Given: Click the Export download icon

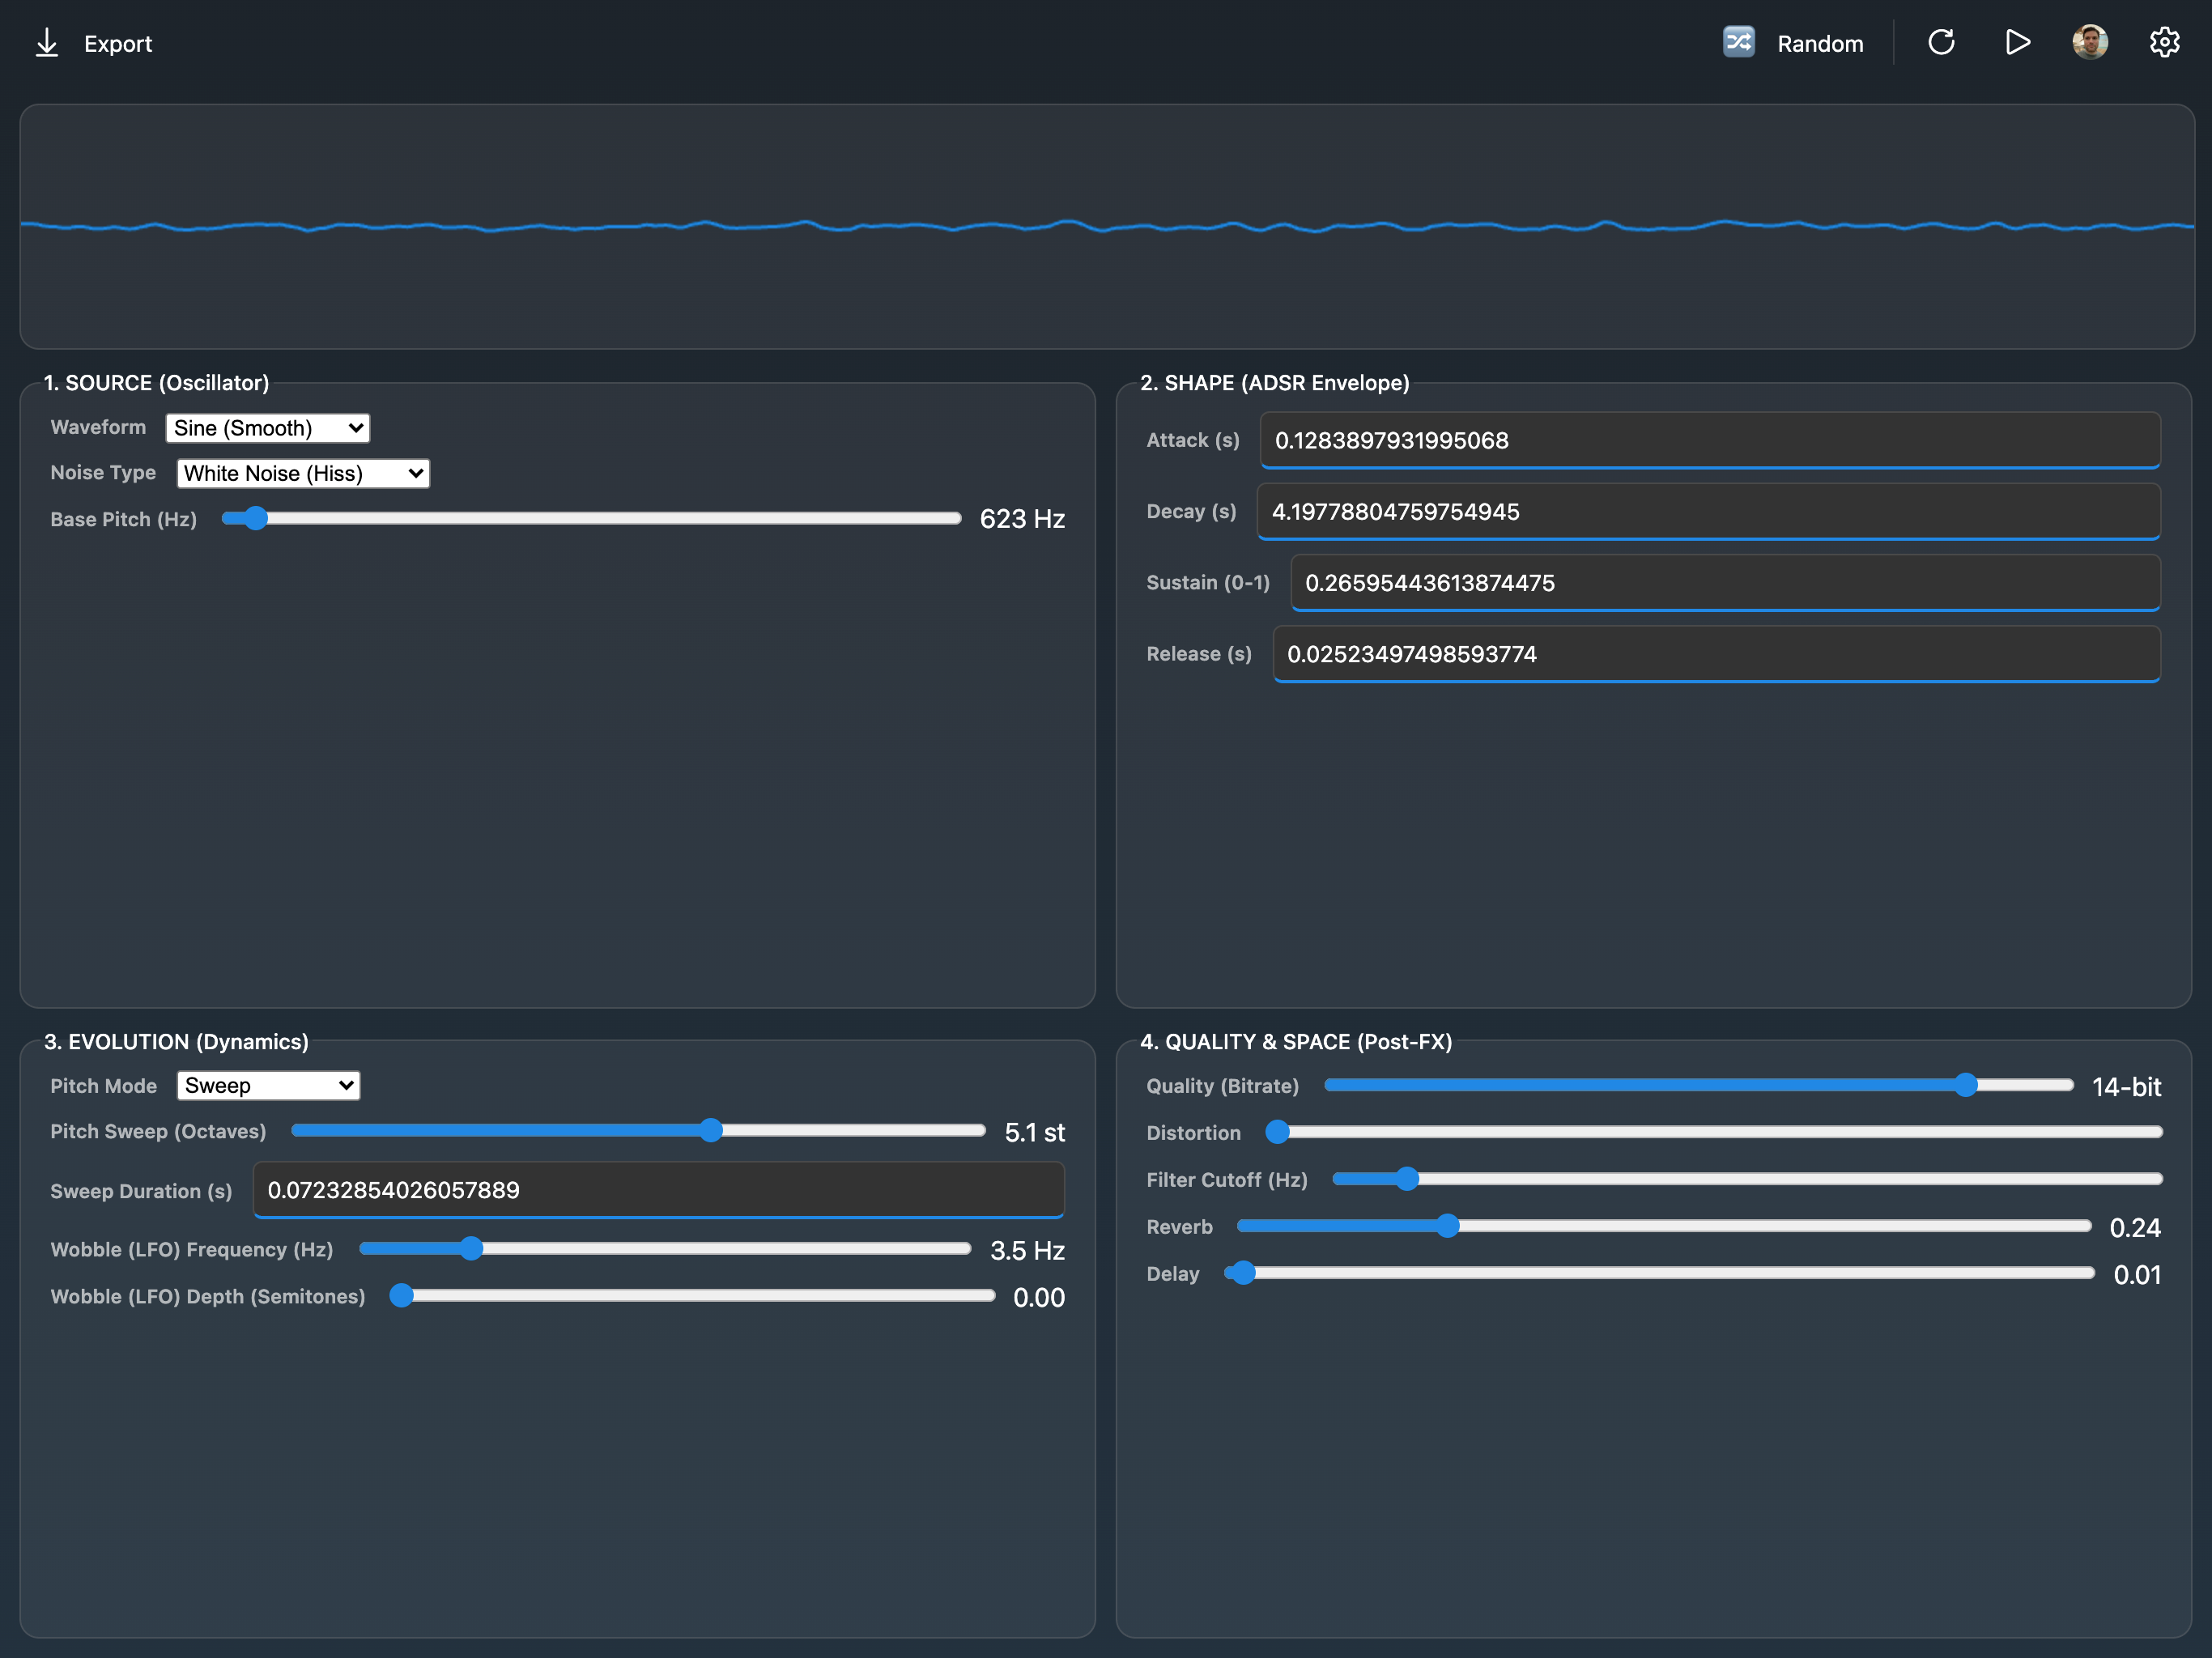Looking at the screenshot, I should click(x=47, y=43).
